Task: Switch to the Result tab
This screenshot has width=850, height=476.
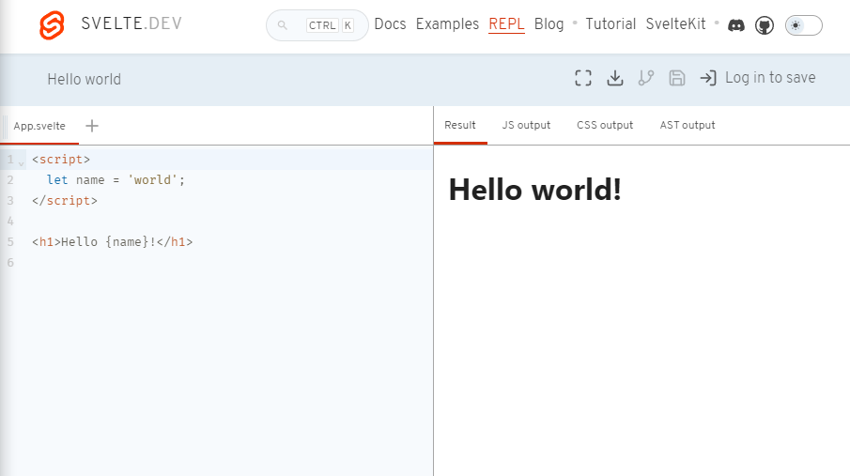Action: click(x=459, y=125)
